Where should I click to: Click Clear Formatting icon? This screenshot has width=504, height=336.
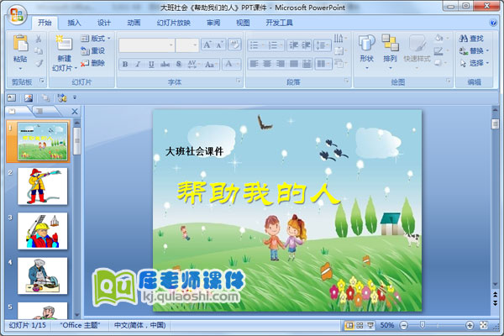[234, 45]
